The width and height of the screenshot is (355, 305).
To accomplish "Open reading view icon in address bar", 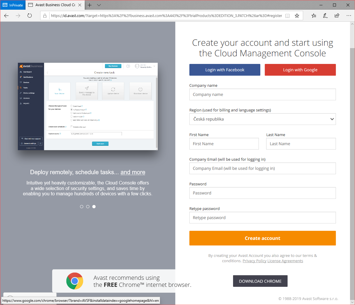I will pyautogui.click(x=288, y=16).
